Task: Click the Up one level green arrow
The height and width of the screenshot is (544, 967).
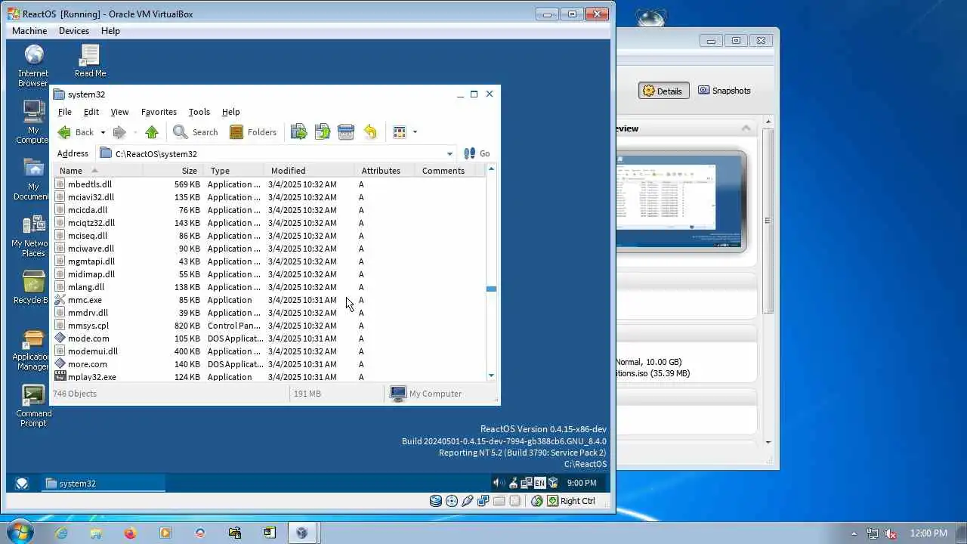Action: (x=152, y=132)
